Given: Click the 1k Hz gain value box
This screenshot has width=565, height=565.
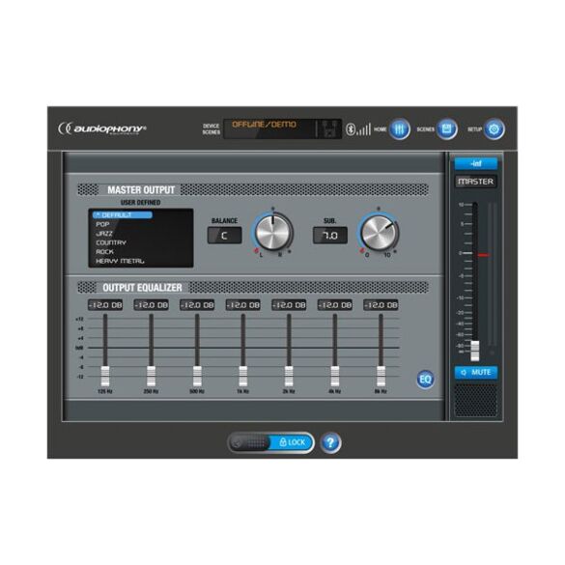Looking at the screenshot, I should (x=242, y=305).
